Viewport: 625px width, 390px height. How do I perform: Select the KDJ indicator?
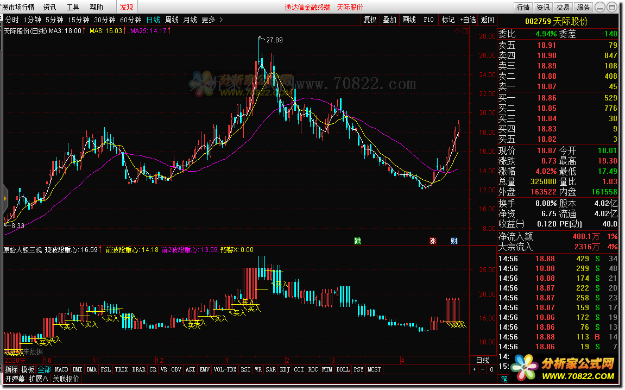(x=285, y=370)
